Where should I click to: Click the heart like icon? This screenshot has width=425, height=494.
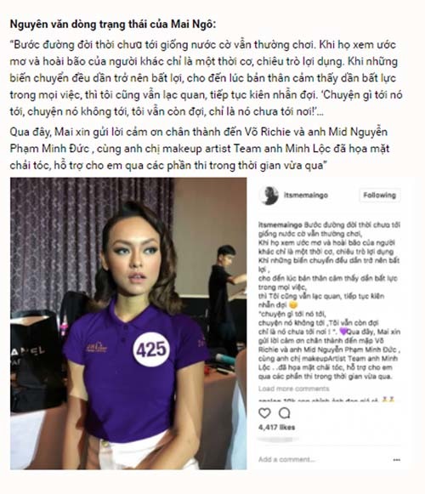pos(264,412)
